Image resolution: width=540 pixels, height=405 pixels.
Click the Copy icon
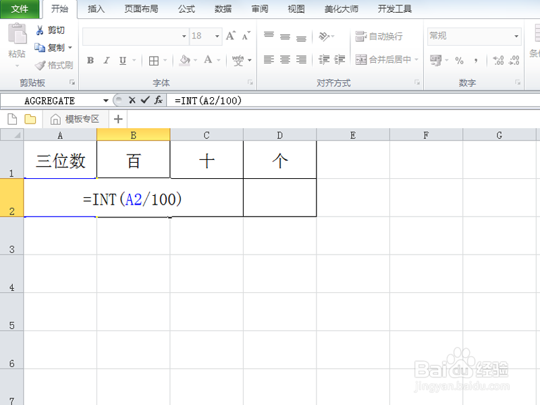point(40,47)
